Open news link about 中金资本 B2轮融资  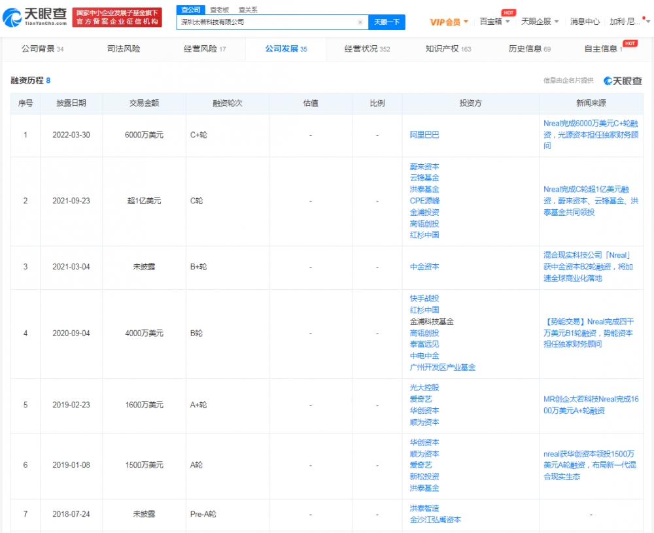(x=588, y=267)
